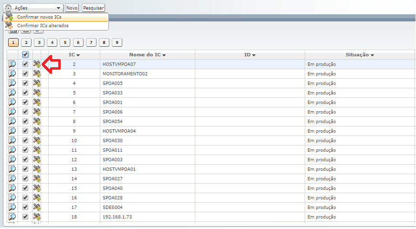Select Confirmar novos ICs menu item

pos(39,17)
